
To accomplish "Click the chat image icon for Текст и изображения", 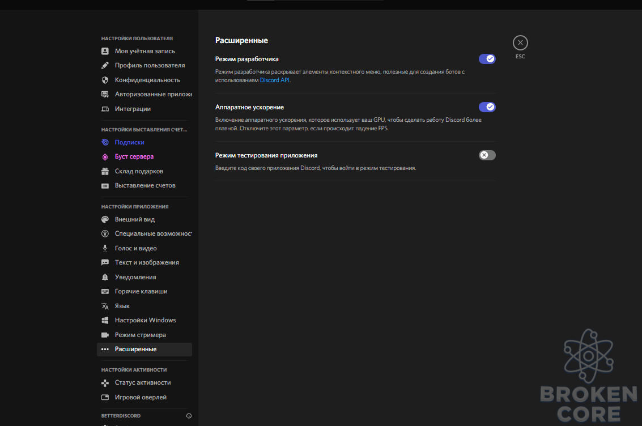I will coord(105,263).
